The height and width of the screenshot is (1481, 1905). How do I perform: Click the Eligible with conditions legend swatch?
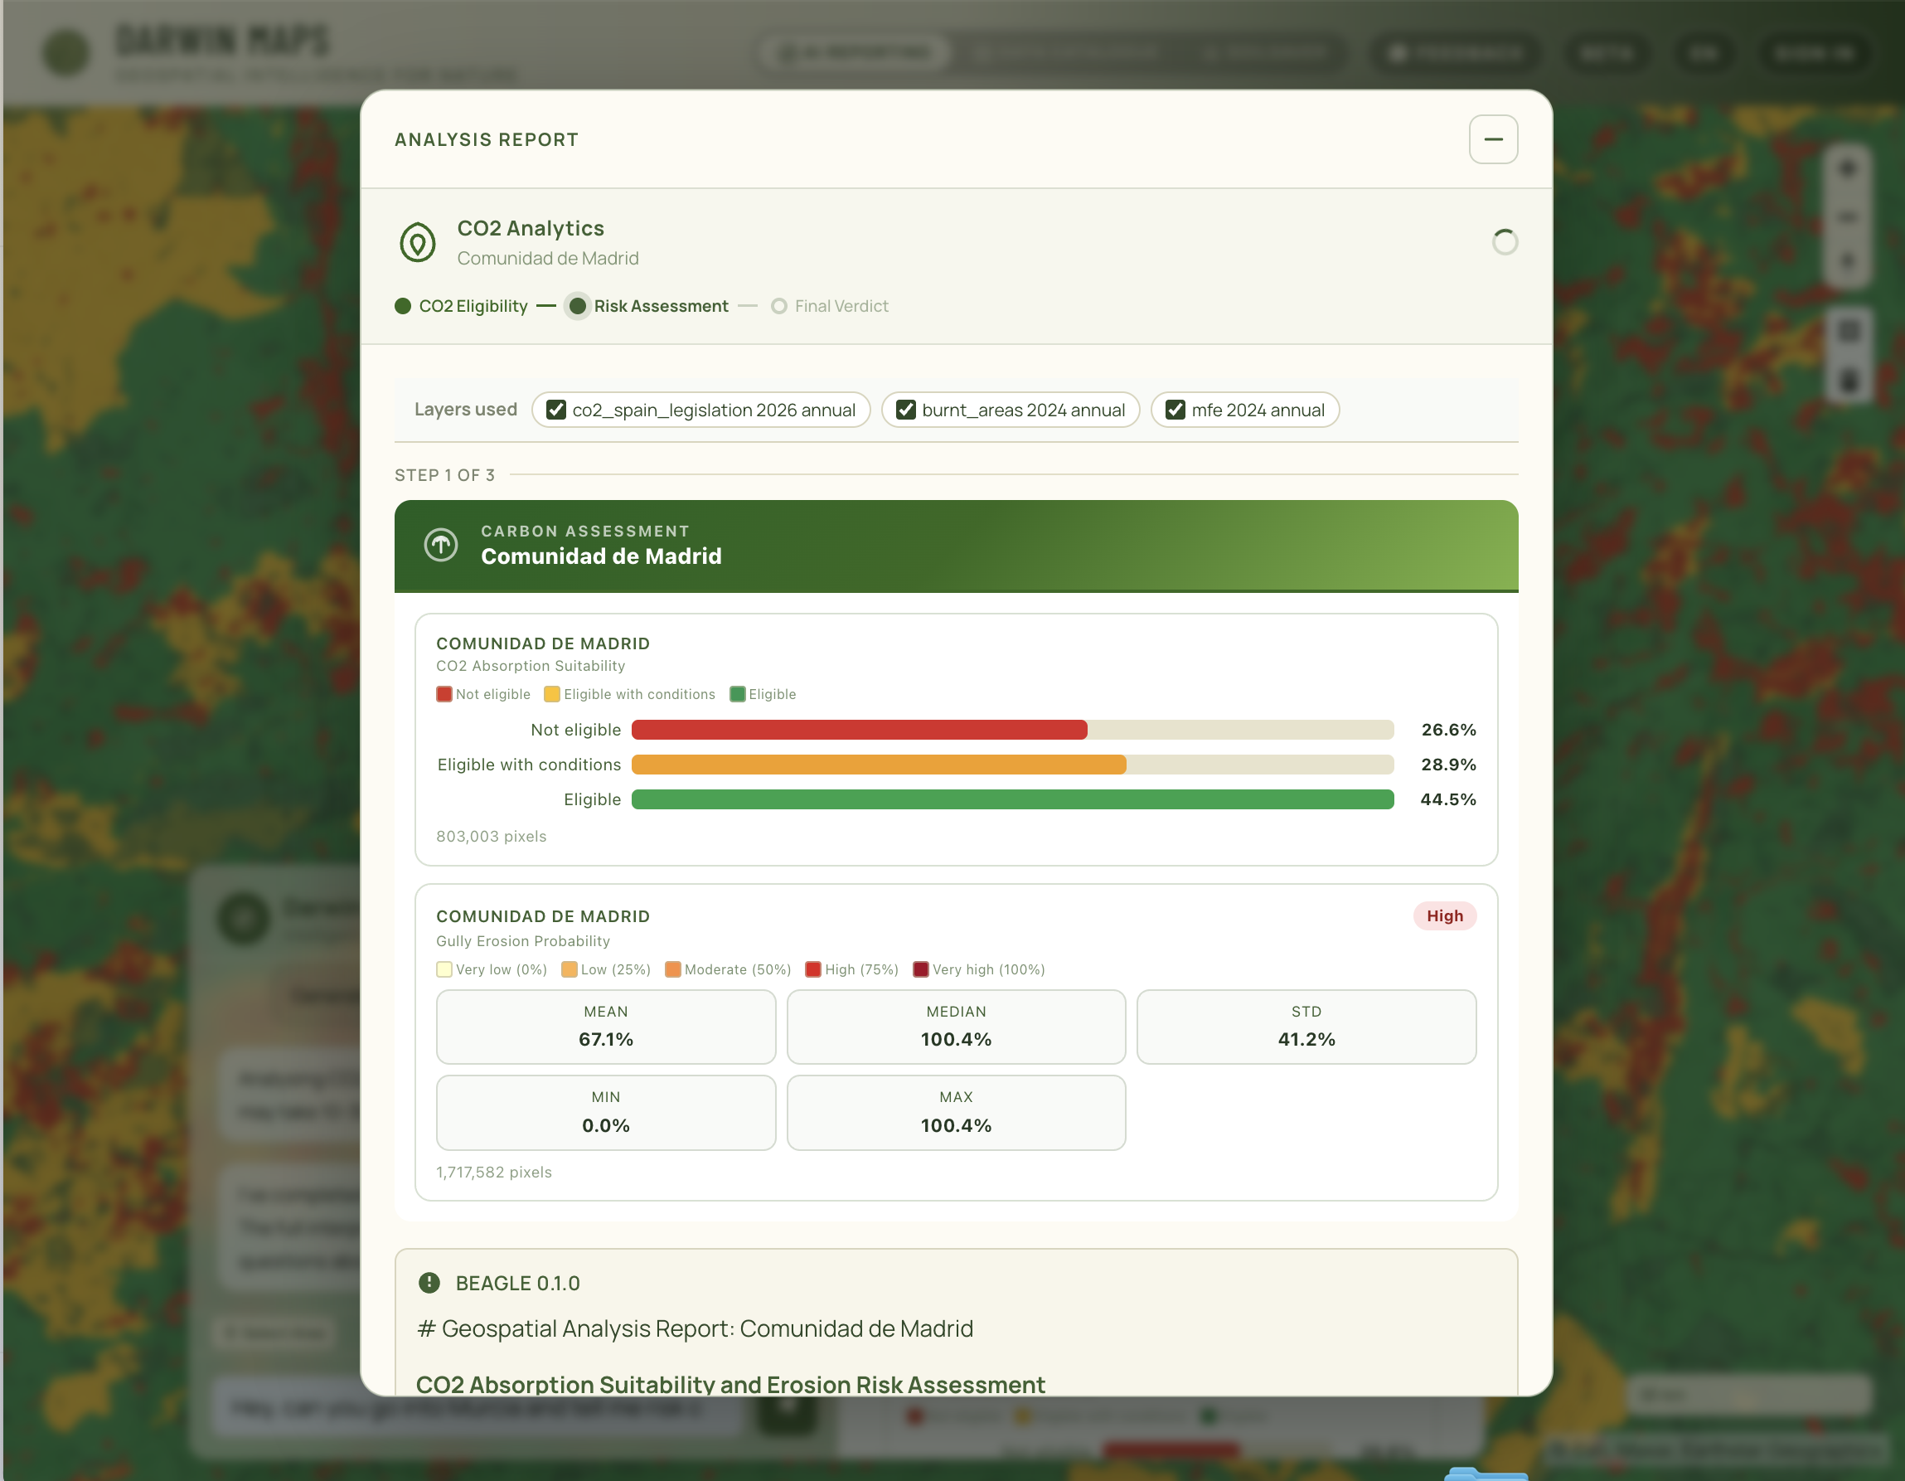pyautogui.click(x=551, y=695)
